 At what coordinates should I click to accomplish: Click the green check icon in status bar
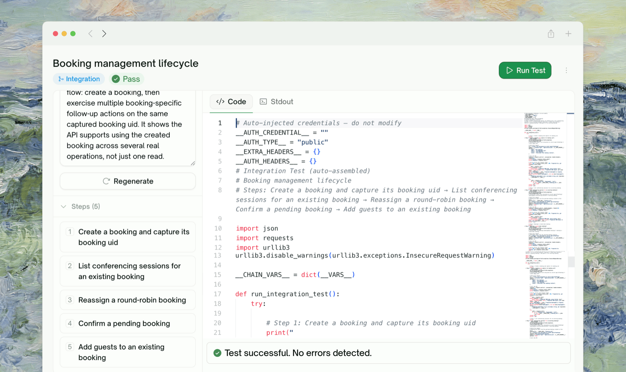click(217, 353)
